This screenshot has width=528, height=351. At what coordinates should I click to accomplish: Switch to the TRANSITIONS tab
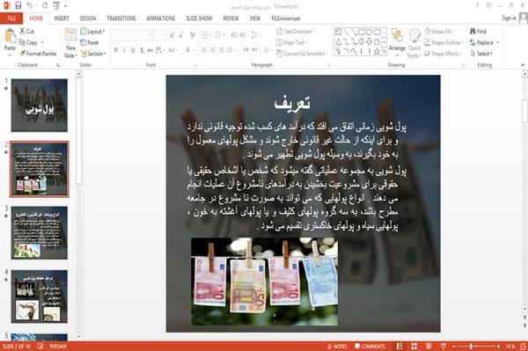(121, 18)
